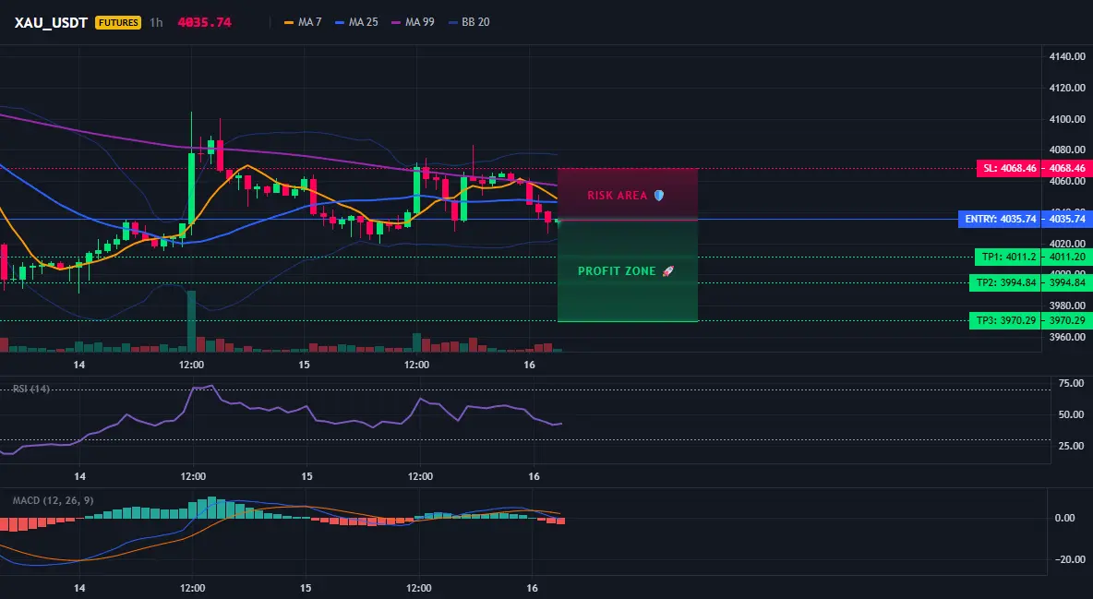This screenshot has height=599, width=1093.
Task: Toggle the MA 99 legend indicator
Action: pos(413,22)
